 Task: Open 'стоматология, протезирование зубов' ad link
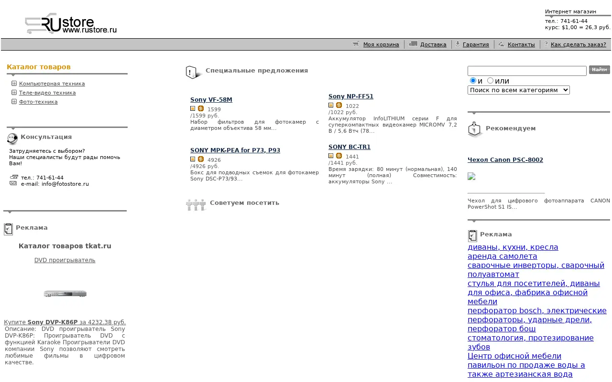point(531,342)
